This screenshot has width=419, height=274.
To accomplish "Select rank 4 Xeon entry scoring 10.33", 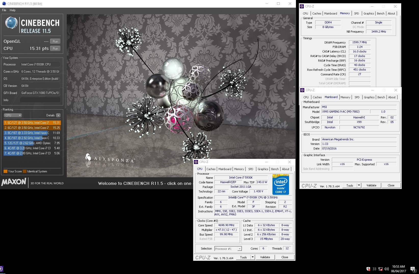I will point(32,138).
